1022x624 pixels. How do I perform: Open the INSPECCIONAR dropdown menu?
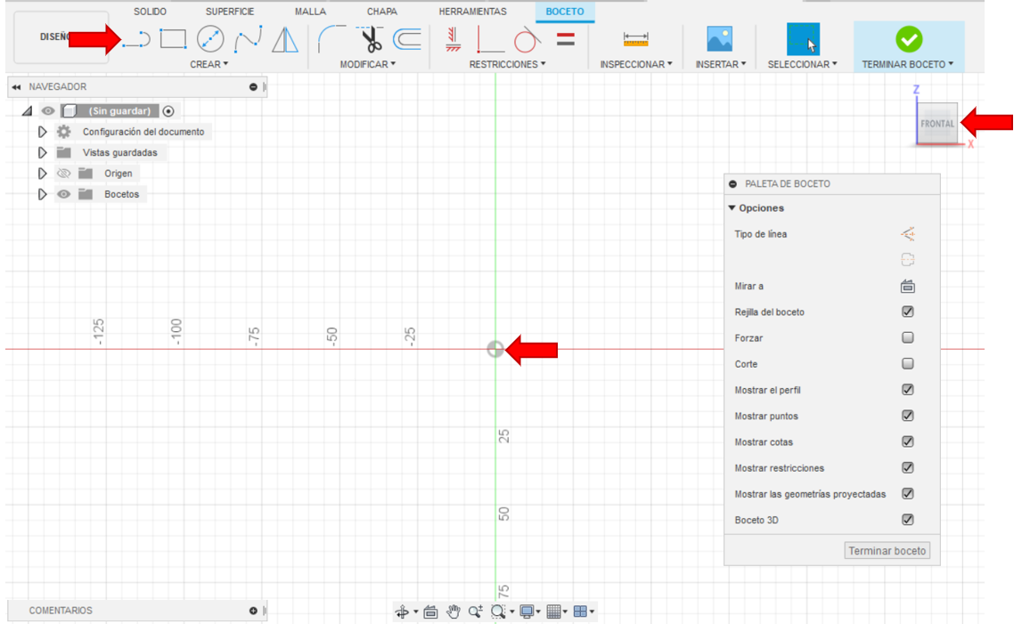(635, 64)
